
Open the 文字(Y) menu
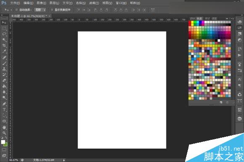(x=68, y=3)
